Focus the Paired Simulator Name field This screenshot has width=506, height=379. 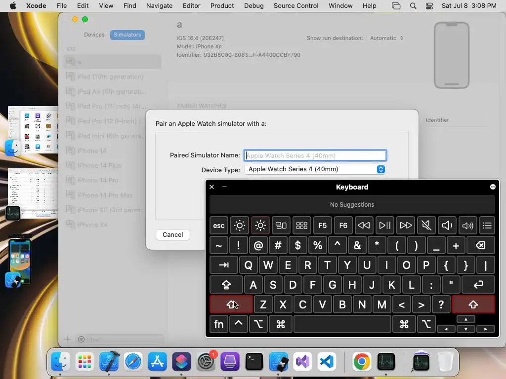[x=315, y=155]
